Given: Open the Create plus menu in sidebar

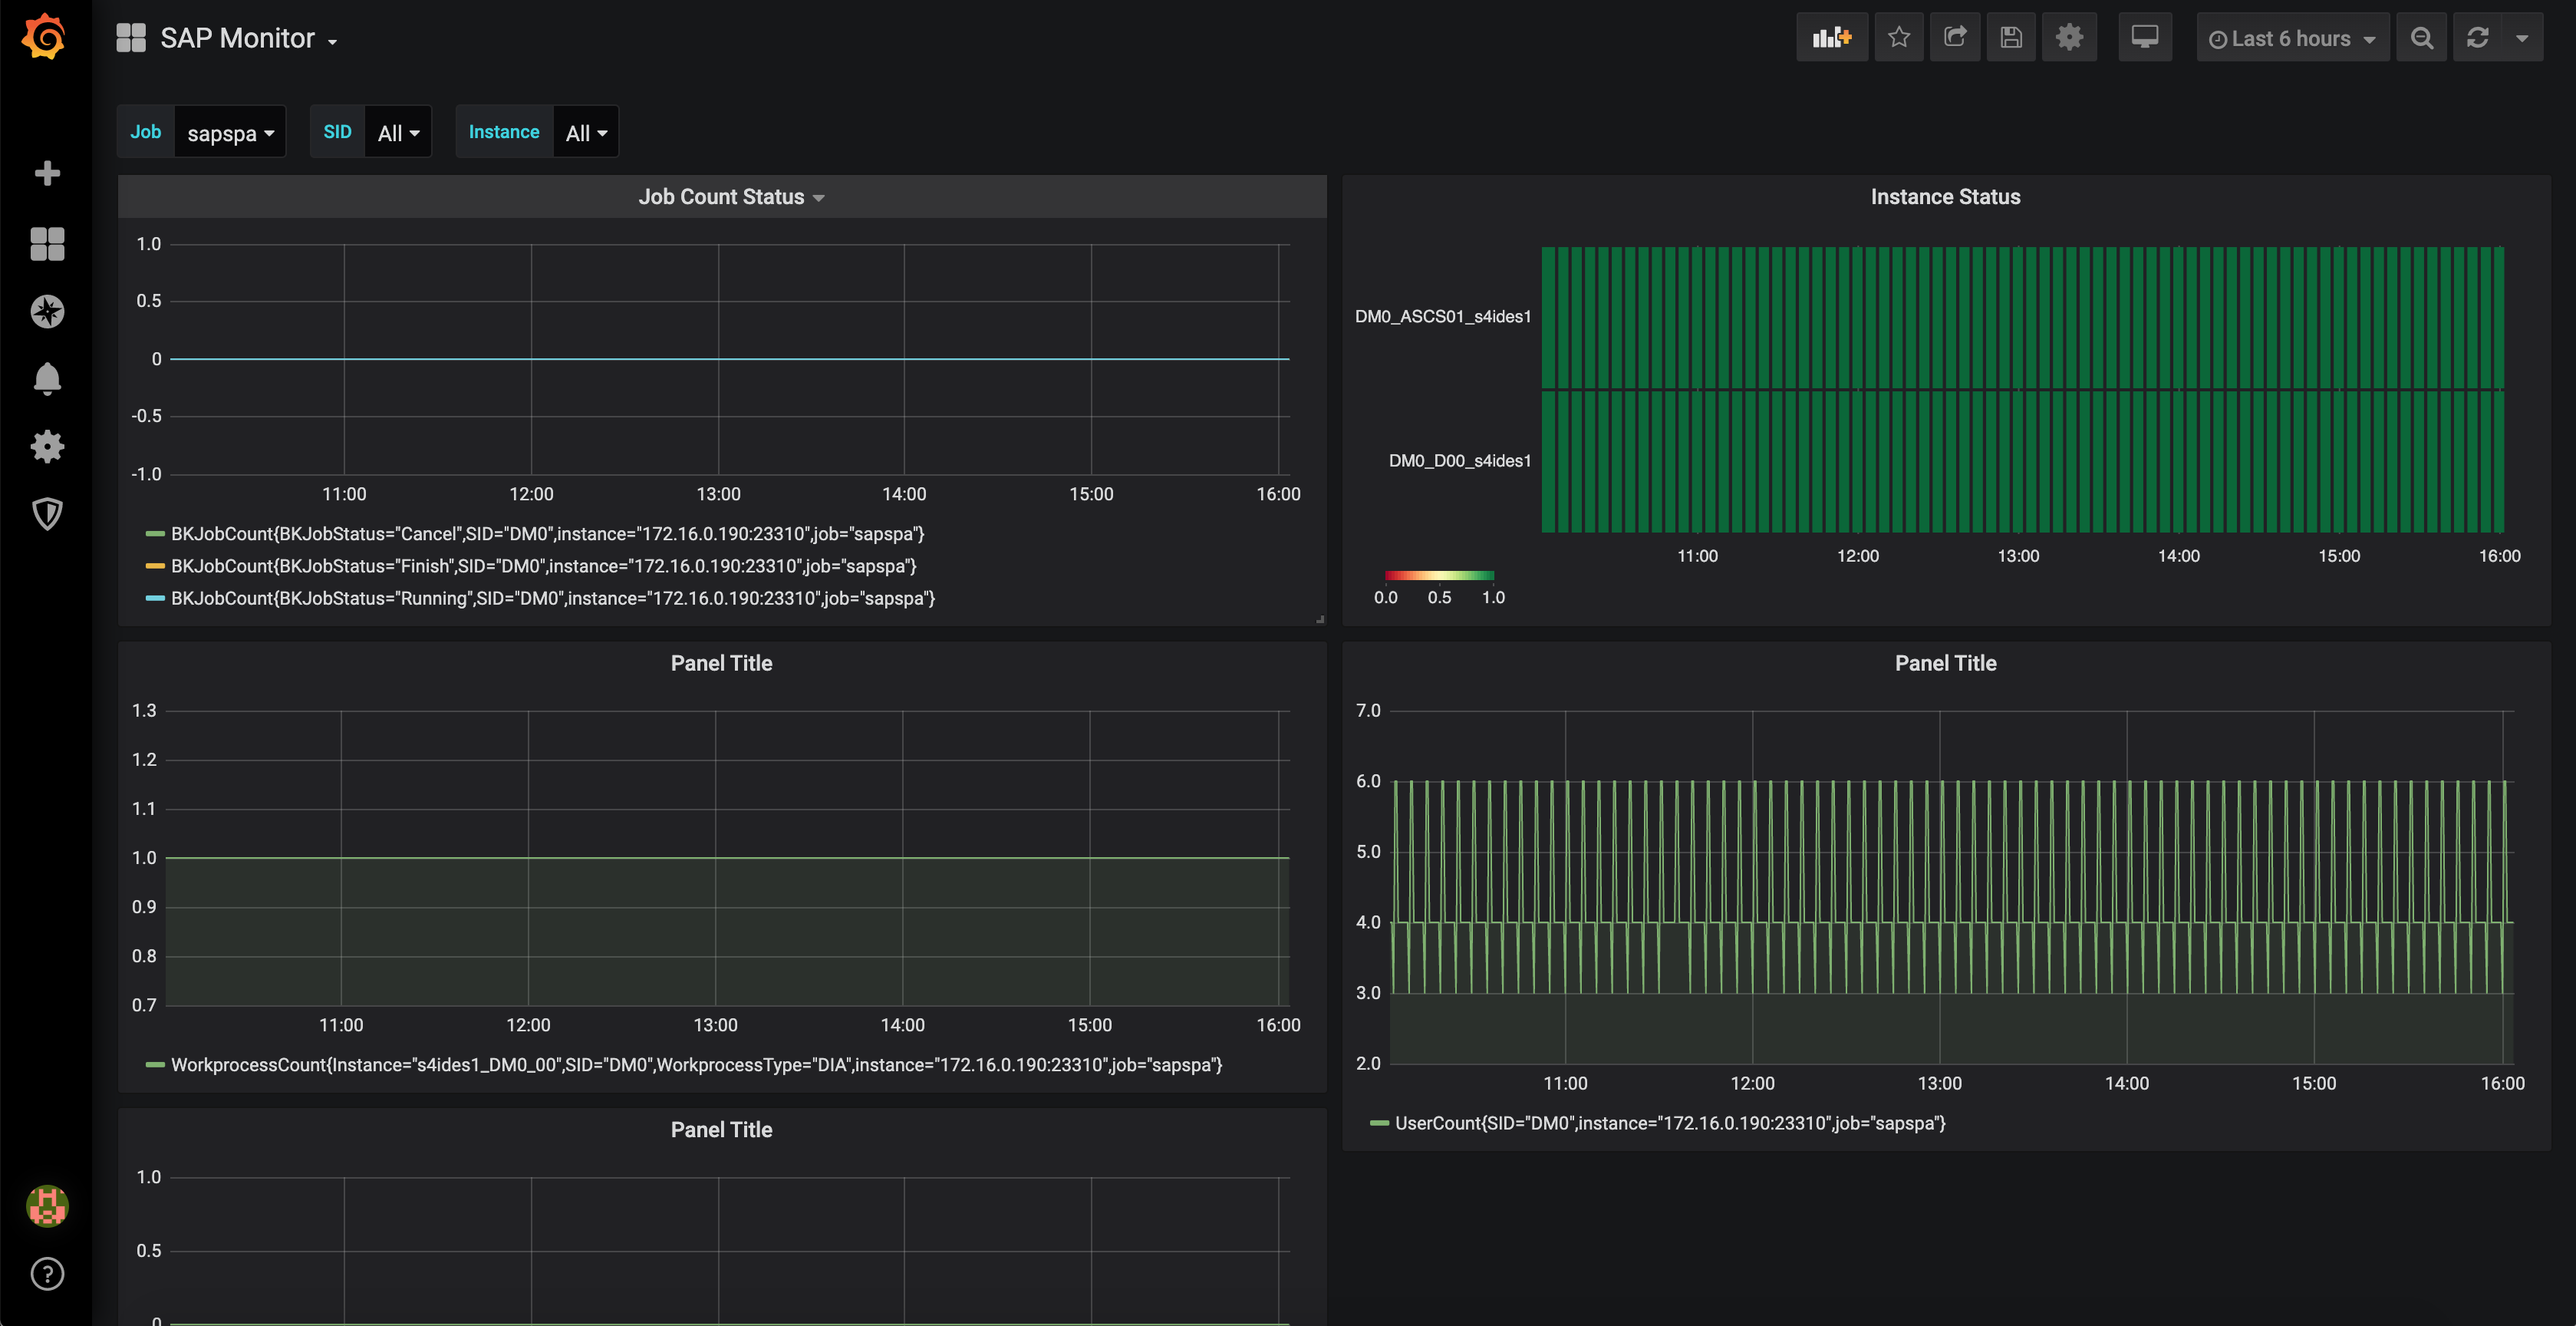Looking at the screenshot, I should click(47, 174).
